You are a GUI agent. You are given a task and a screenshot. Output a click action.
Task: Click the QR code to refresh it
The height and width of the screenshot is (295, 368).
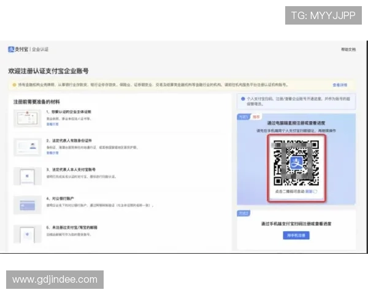point(296,163)
